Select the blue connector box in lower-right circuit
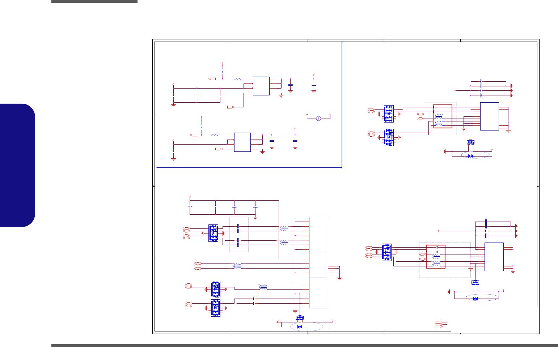Screen dimensions: 558x347 click(494, 257)
